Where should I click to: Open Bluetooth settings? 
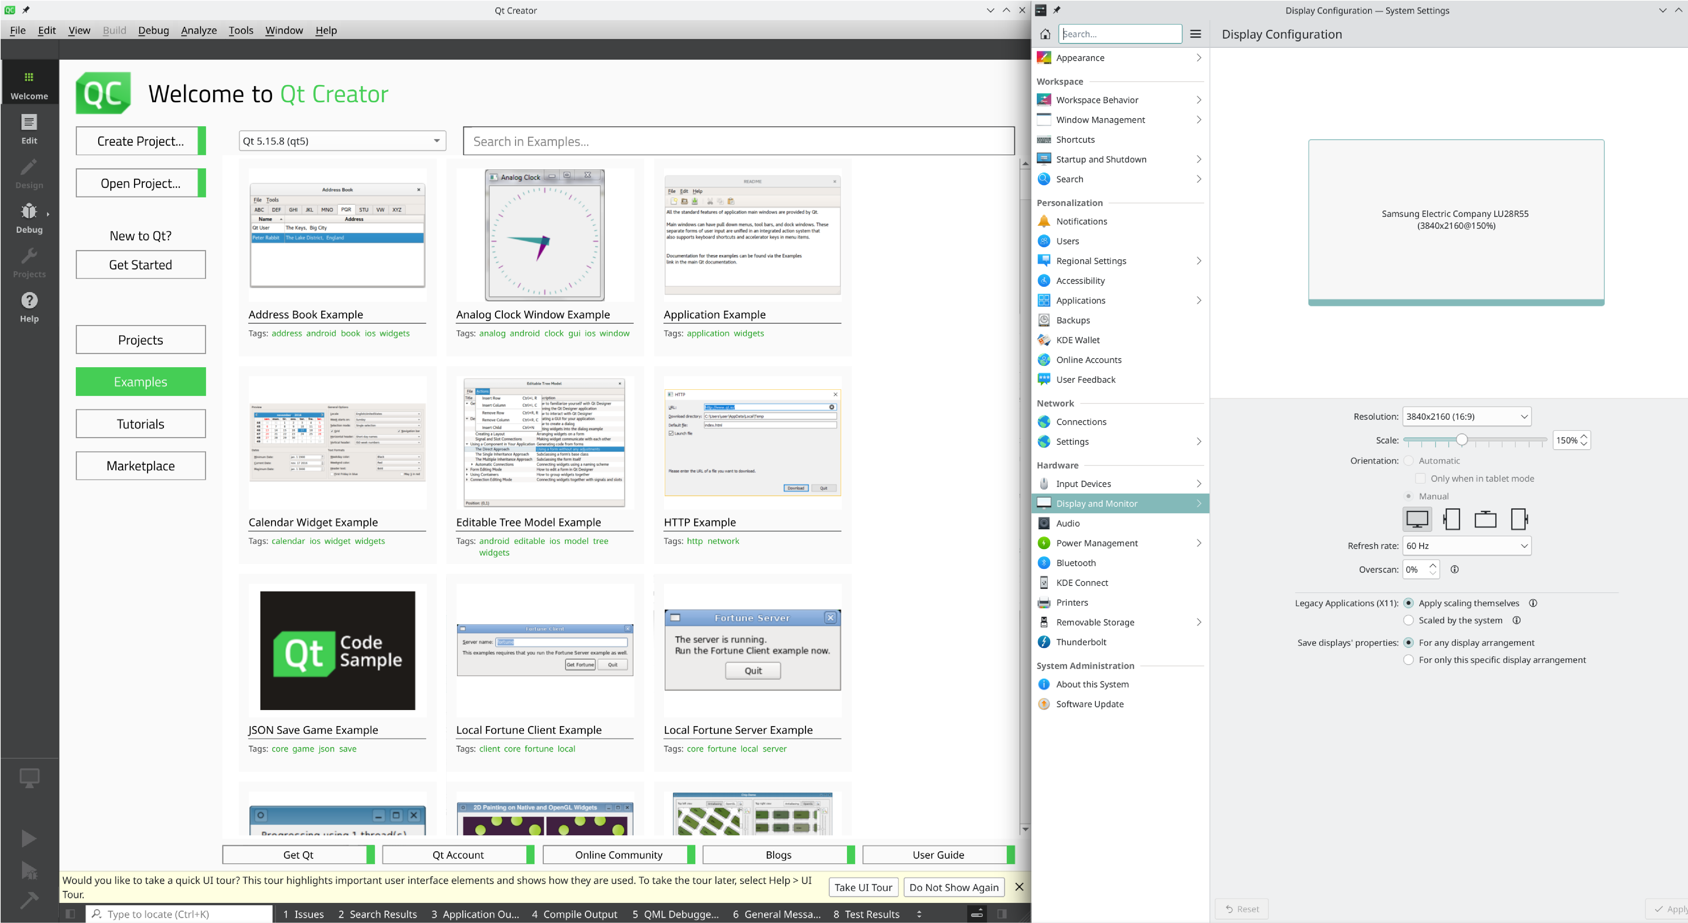click(1120, 562)
